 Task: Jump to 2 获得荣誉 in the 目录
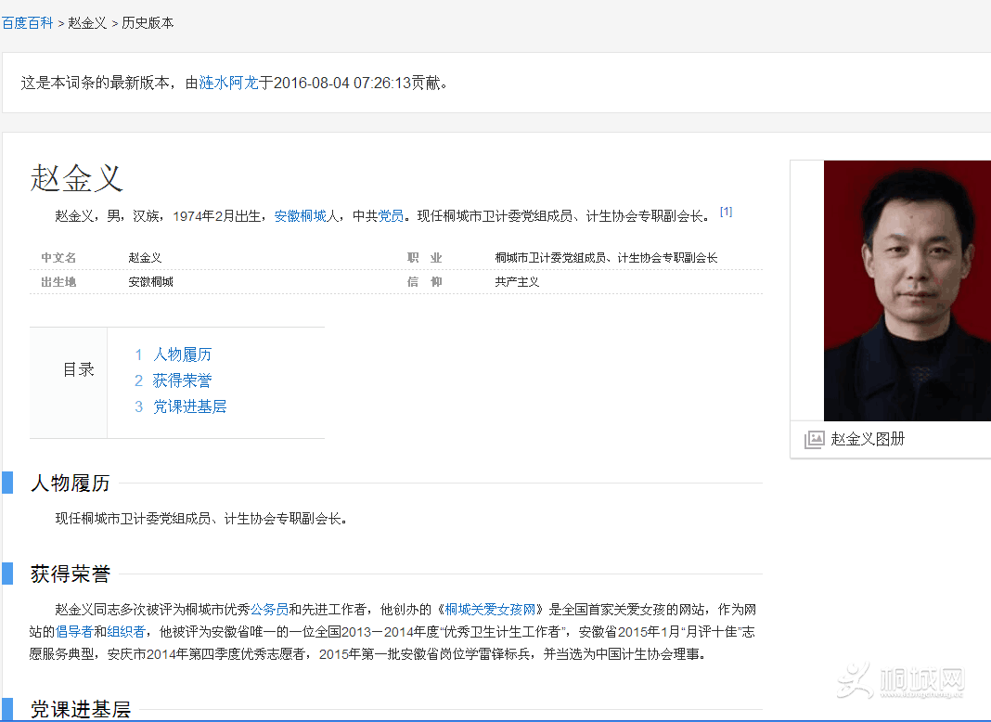click(x=174, y=380)
